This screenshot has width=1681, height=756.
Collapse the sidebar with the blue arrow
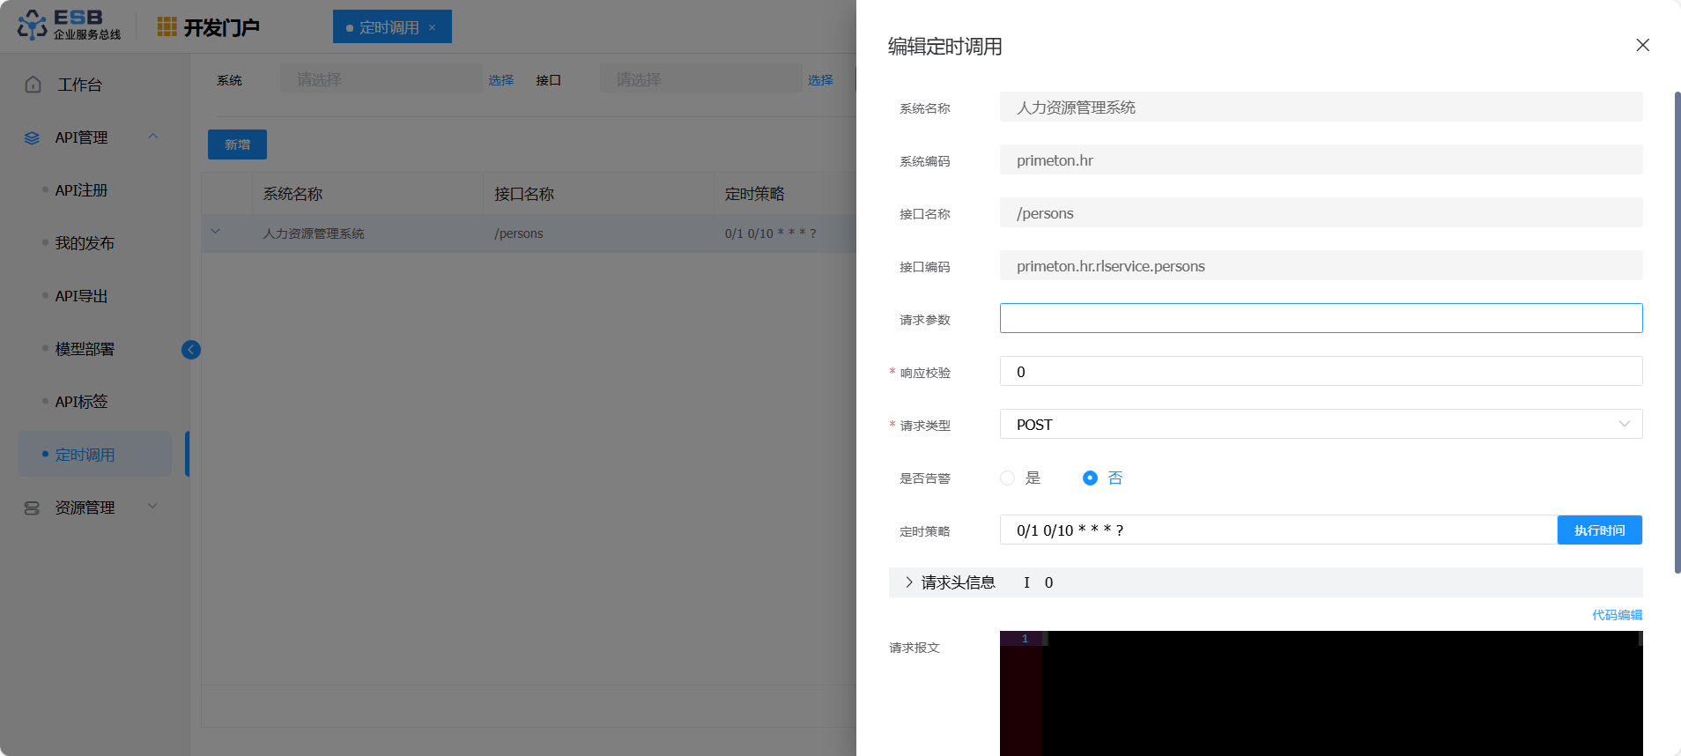point(191,350)
